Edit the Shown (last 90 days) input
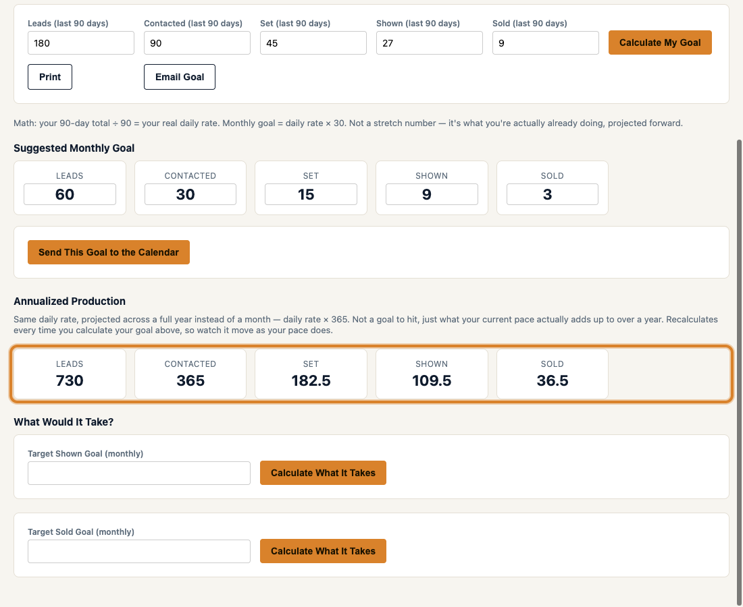 pos(430,43)
